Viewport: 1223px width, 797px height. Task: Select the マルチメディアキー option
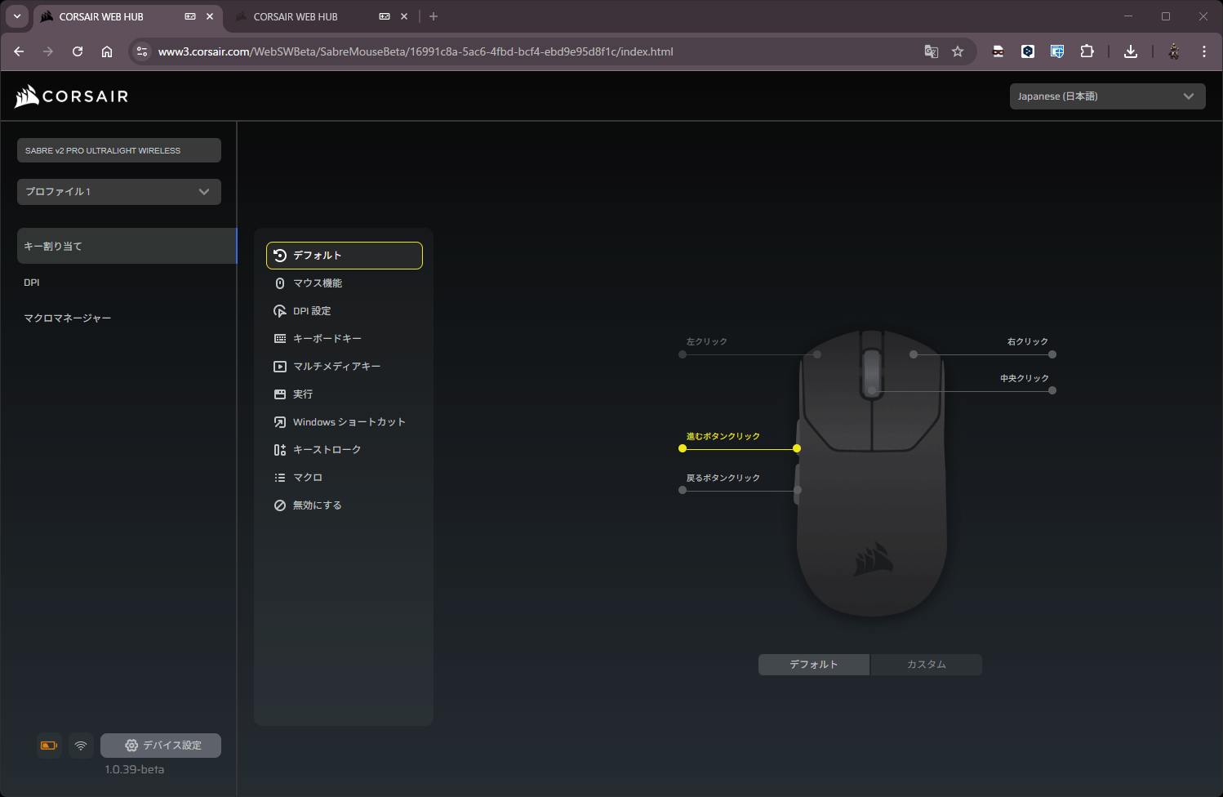point(336,367)
